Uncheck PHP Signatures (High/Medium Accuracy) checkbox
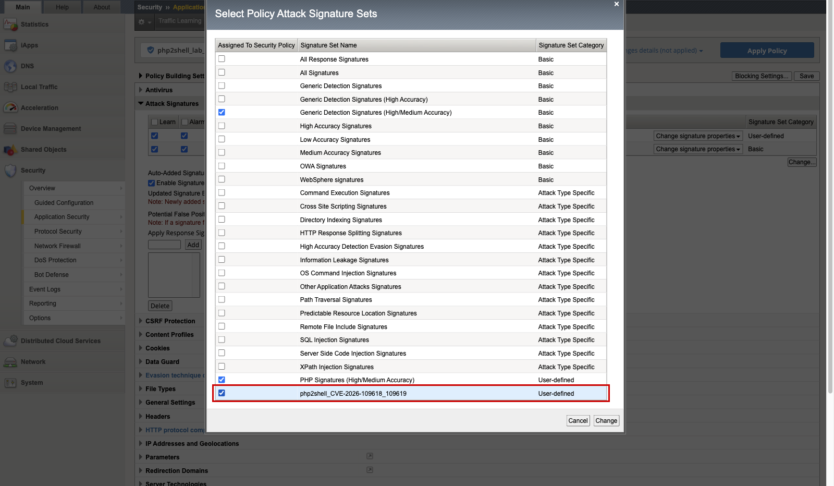The width and height of the screenshot is (834, 486). [x=222, y=380]
